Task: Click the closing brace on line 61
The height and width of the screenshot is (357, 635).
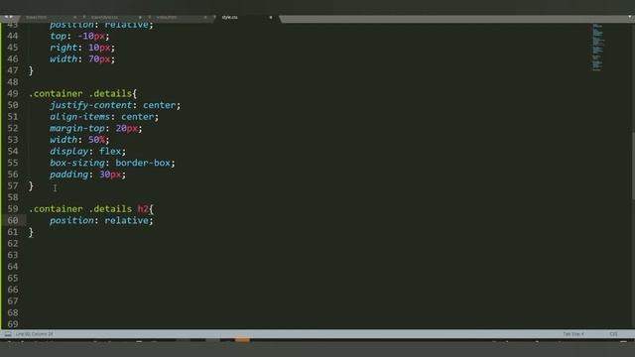Action: 31,232
